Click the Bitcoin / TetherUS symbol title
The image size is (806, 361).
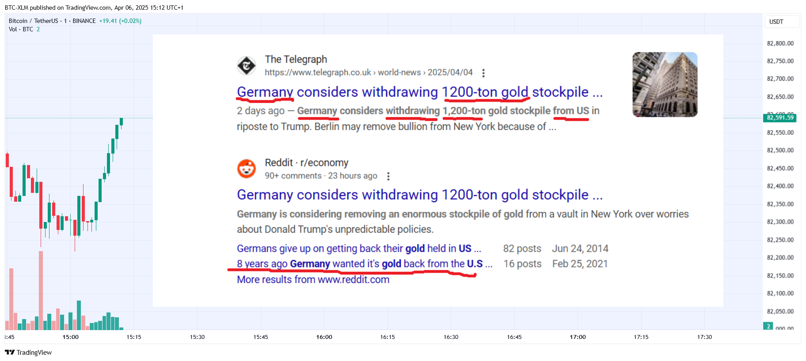coord(52,21)
